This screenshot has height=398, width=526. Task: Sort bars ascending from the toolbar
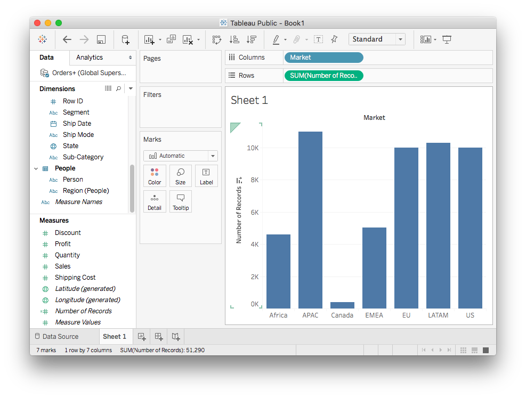click(234, 39)
